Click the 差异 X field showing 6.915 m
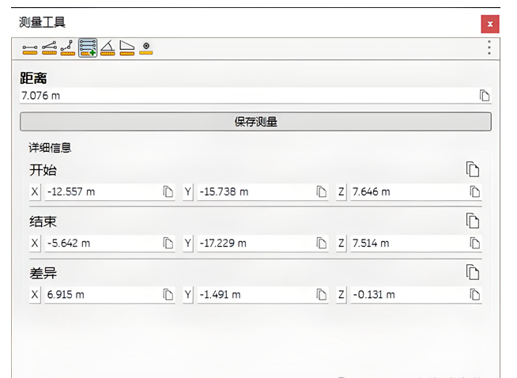This screenshot has width=517, height=378. pyautogui.click(x=101, y=294)
